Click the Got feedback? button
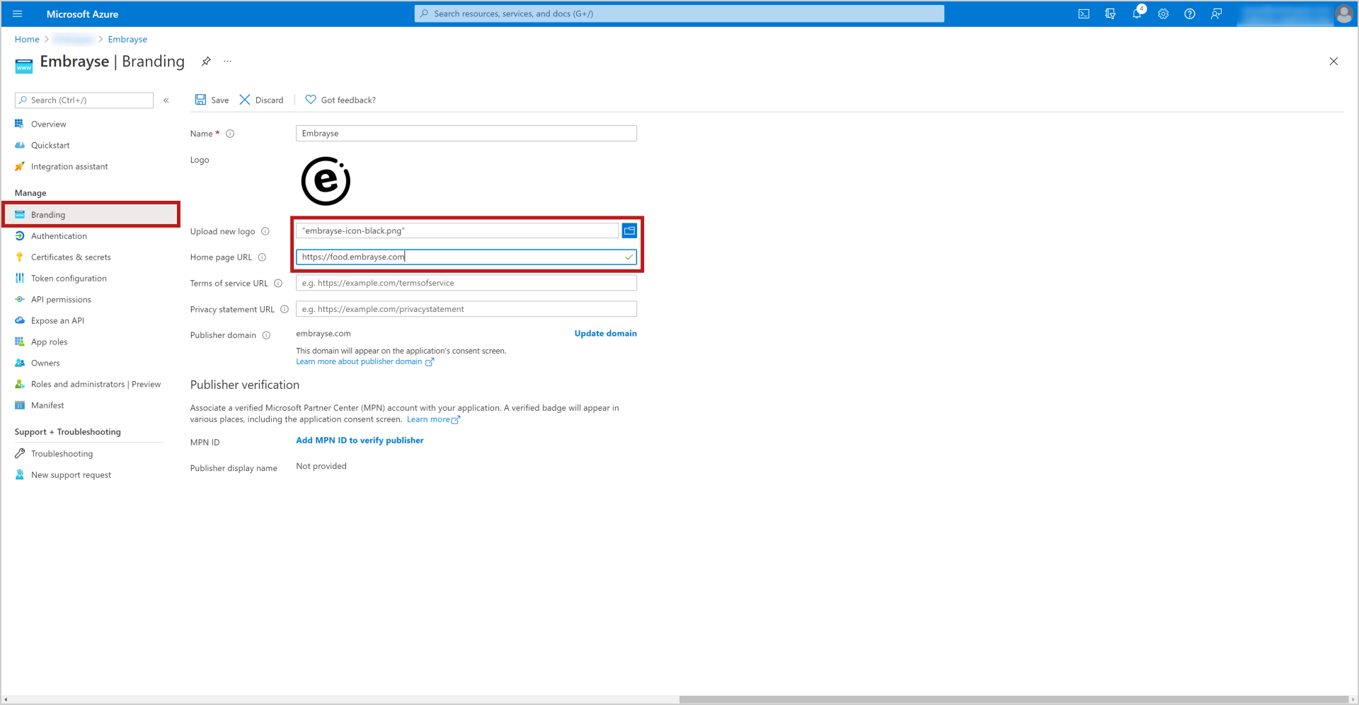 (340, 100)
